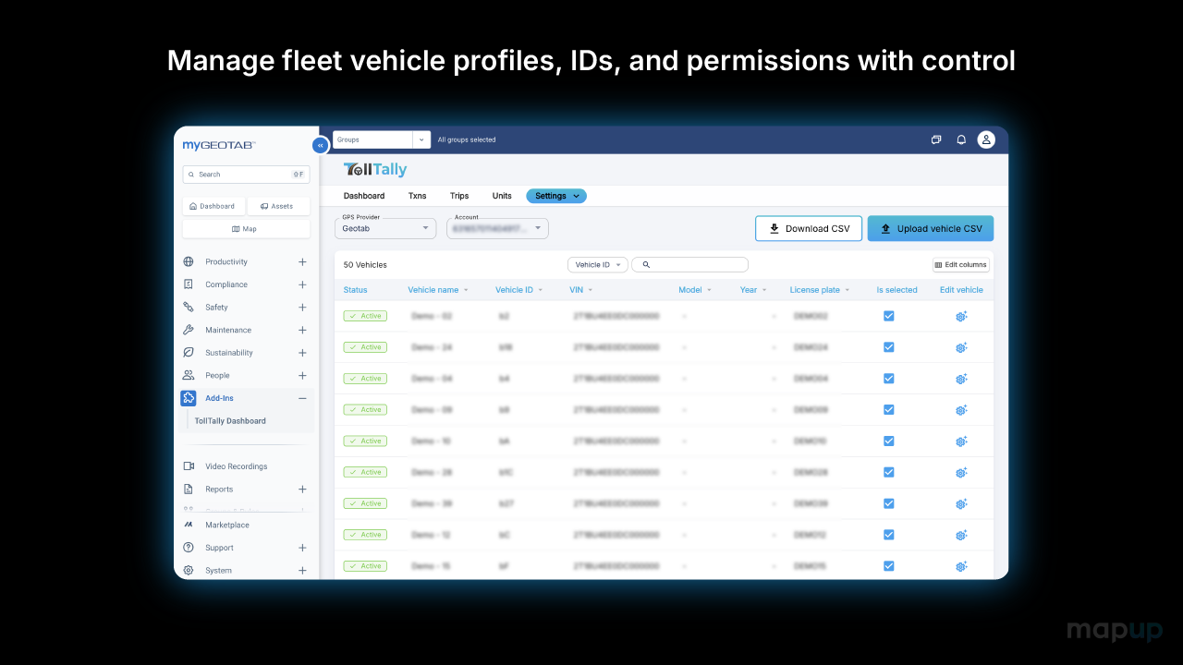
Task: Edit vehicle gear icon for DEMO04 row
Action: coord(961,379)
